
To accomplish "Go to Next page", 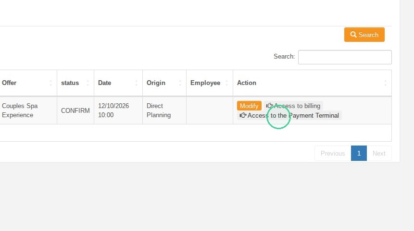I will [x=379, y=153].
